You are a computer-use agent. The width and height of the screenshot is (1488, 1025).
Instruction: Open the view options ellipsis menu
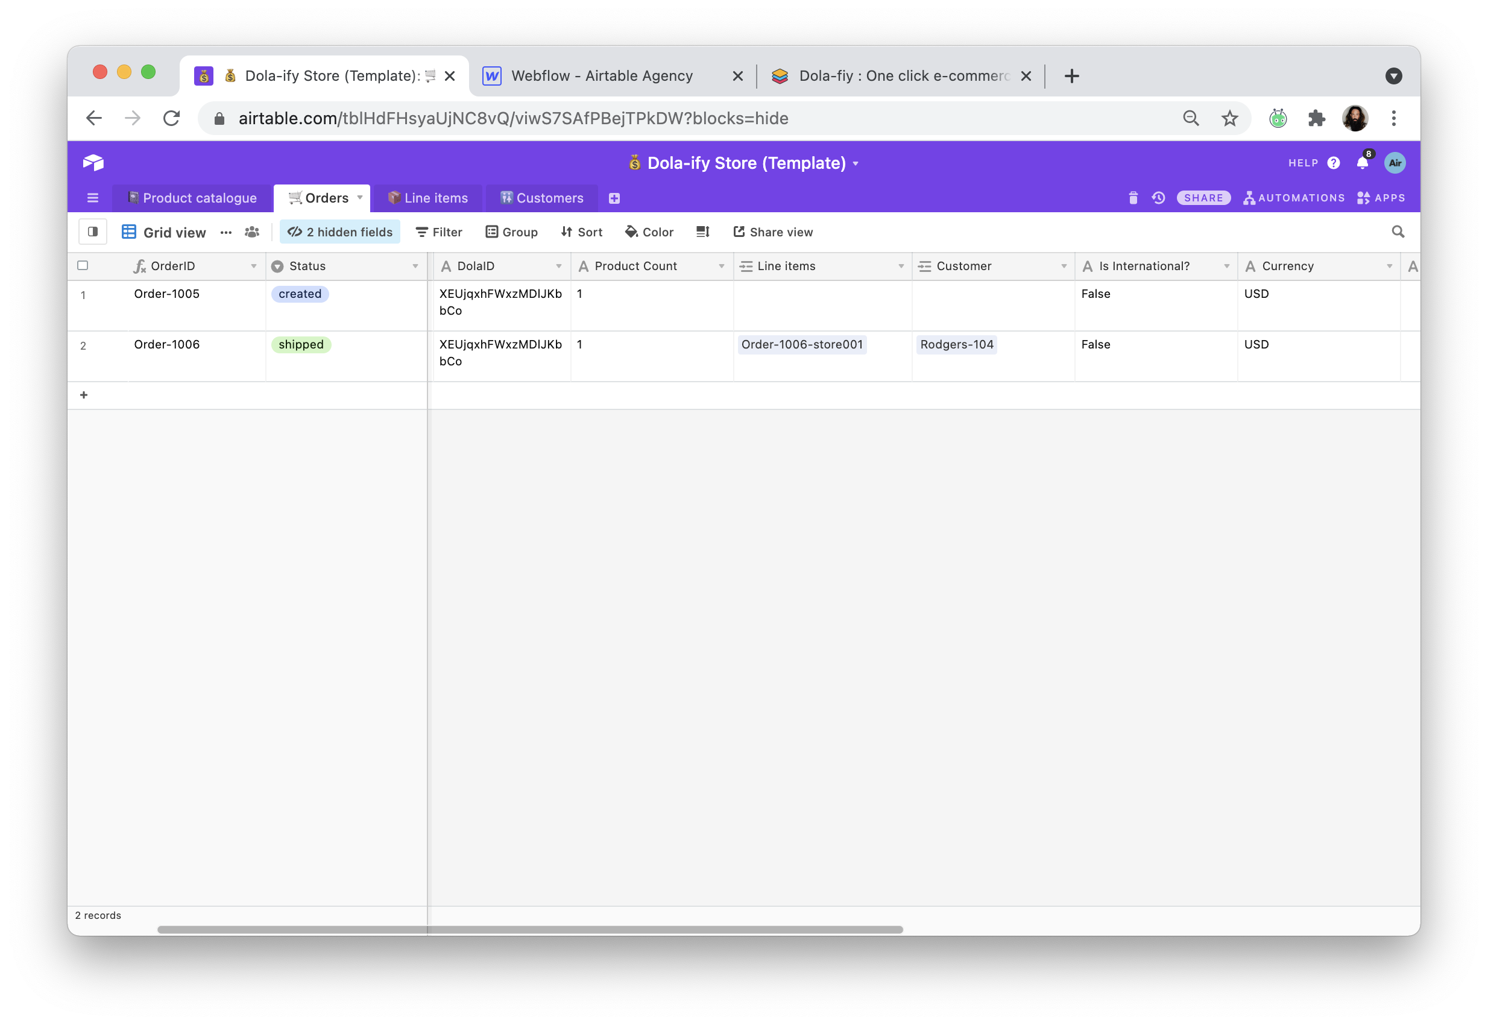(225, 233)
